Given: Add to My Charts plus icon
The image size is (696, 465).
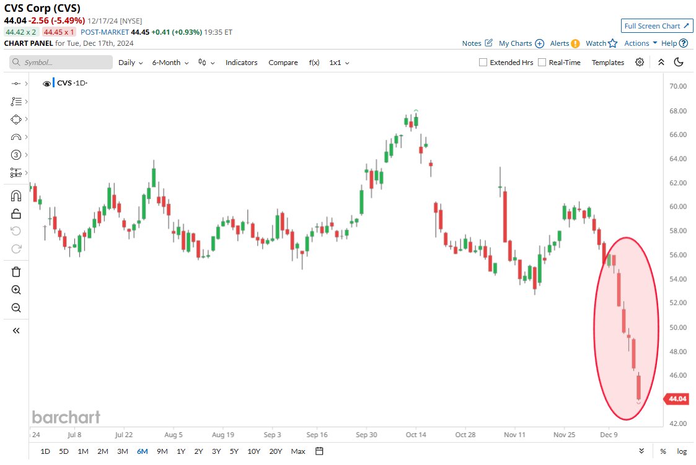Looking at the screenshot, I should pos(539,43).
